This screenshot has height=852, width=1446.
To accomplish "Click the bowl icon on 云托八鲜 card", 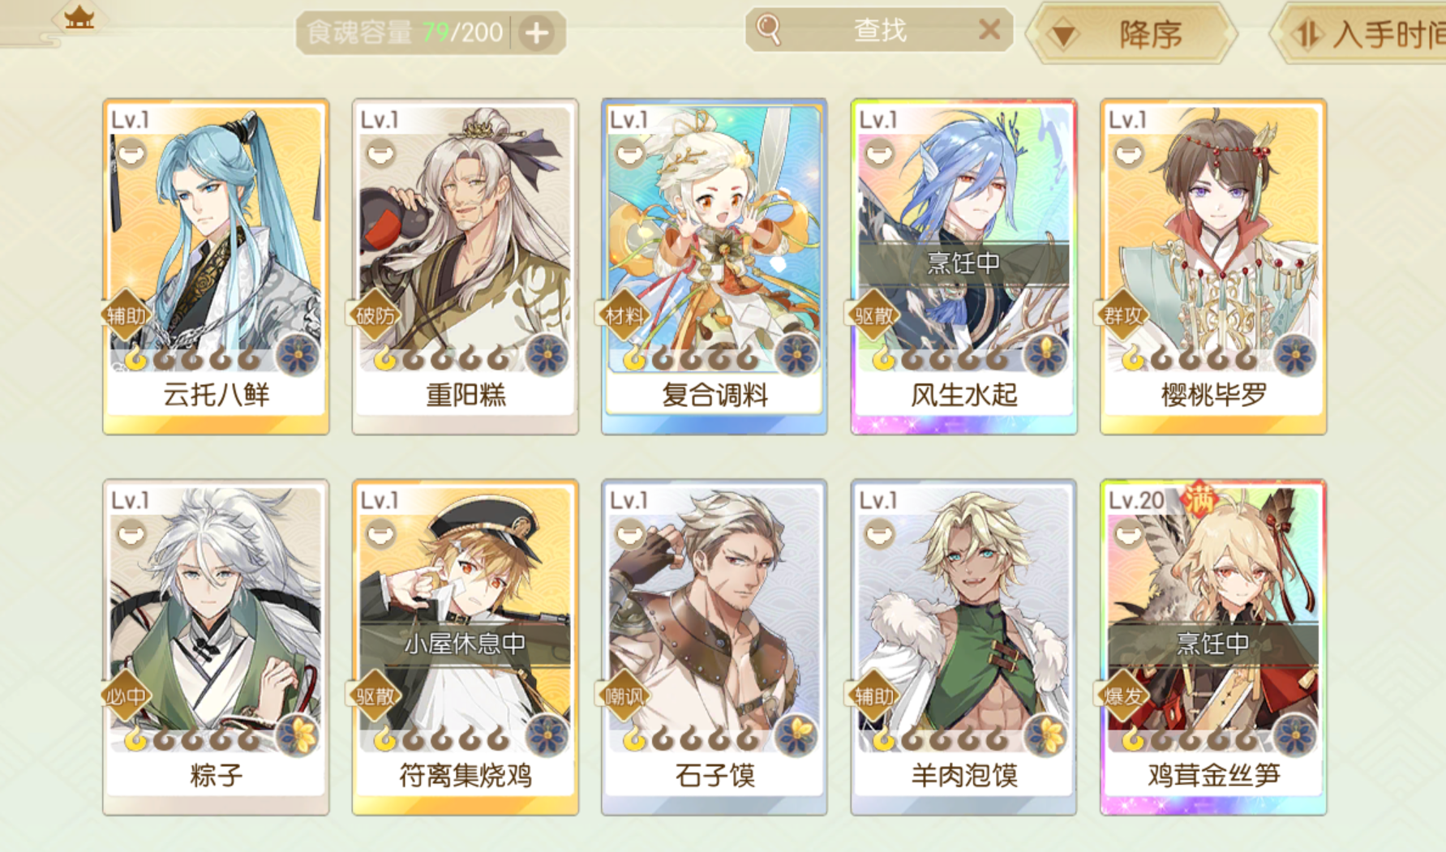I will (x=131, y=152).
